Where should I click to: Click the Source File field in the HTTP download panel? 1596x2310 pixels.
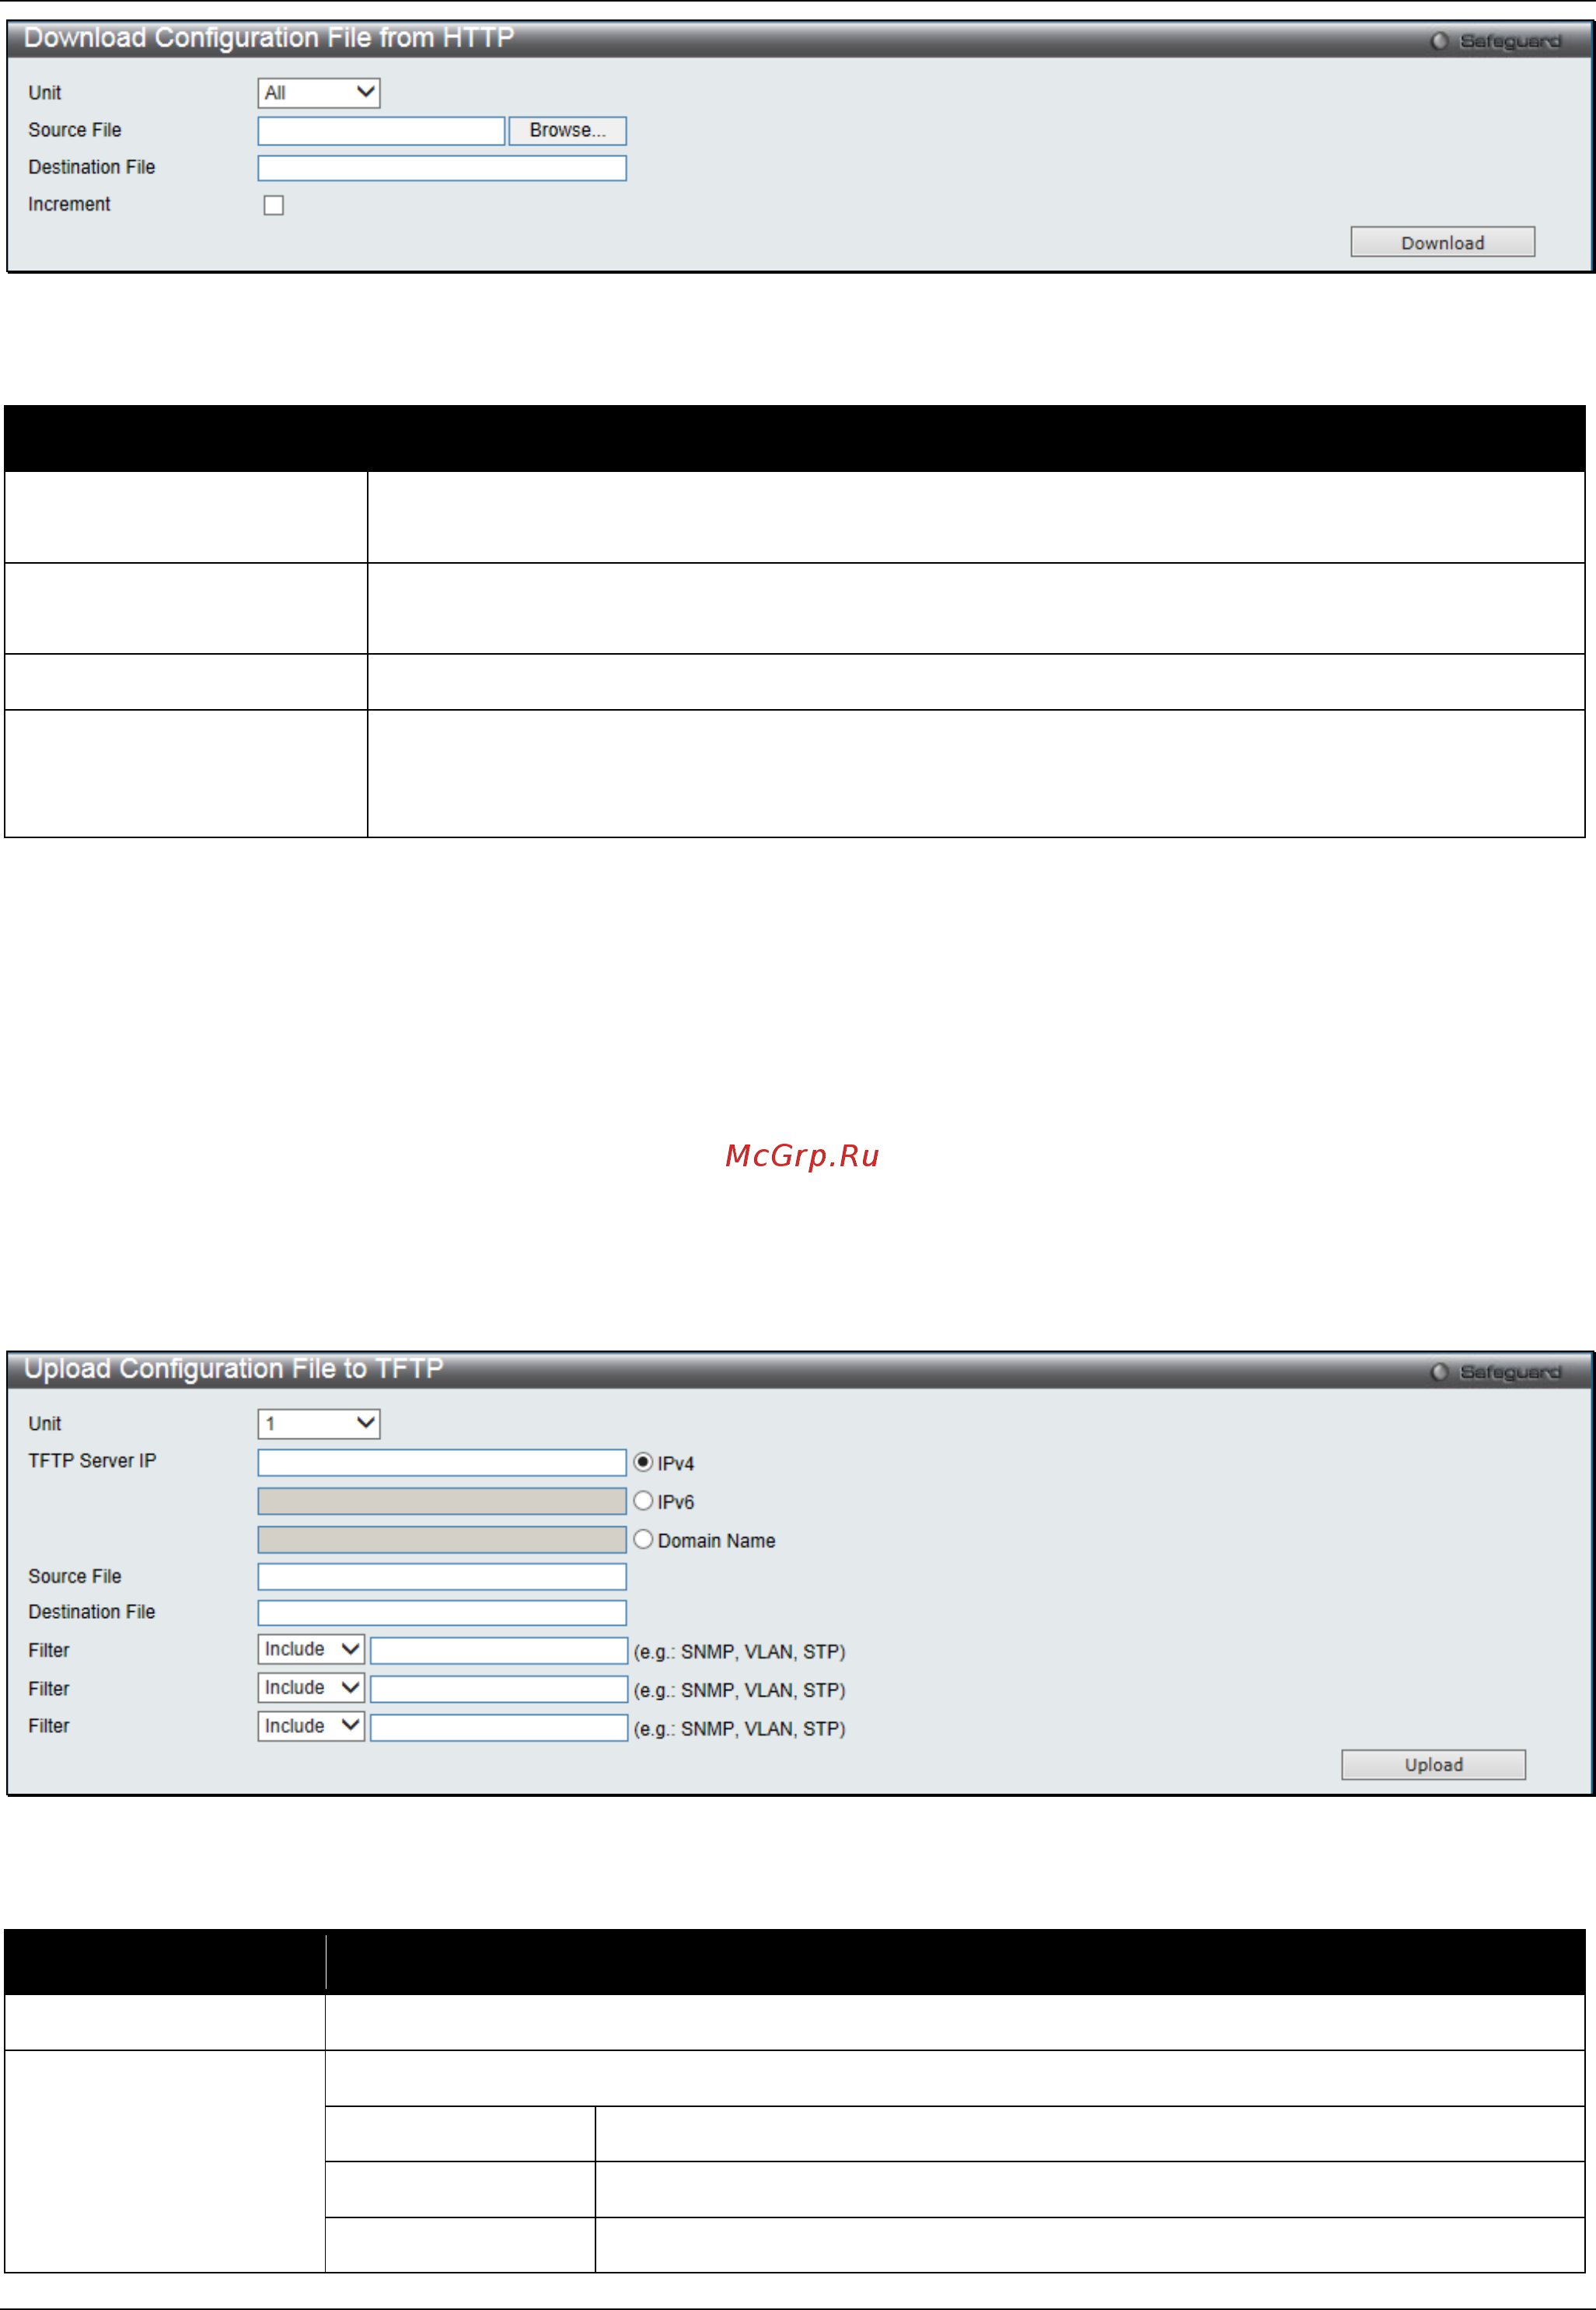(381, 131)
